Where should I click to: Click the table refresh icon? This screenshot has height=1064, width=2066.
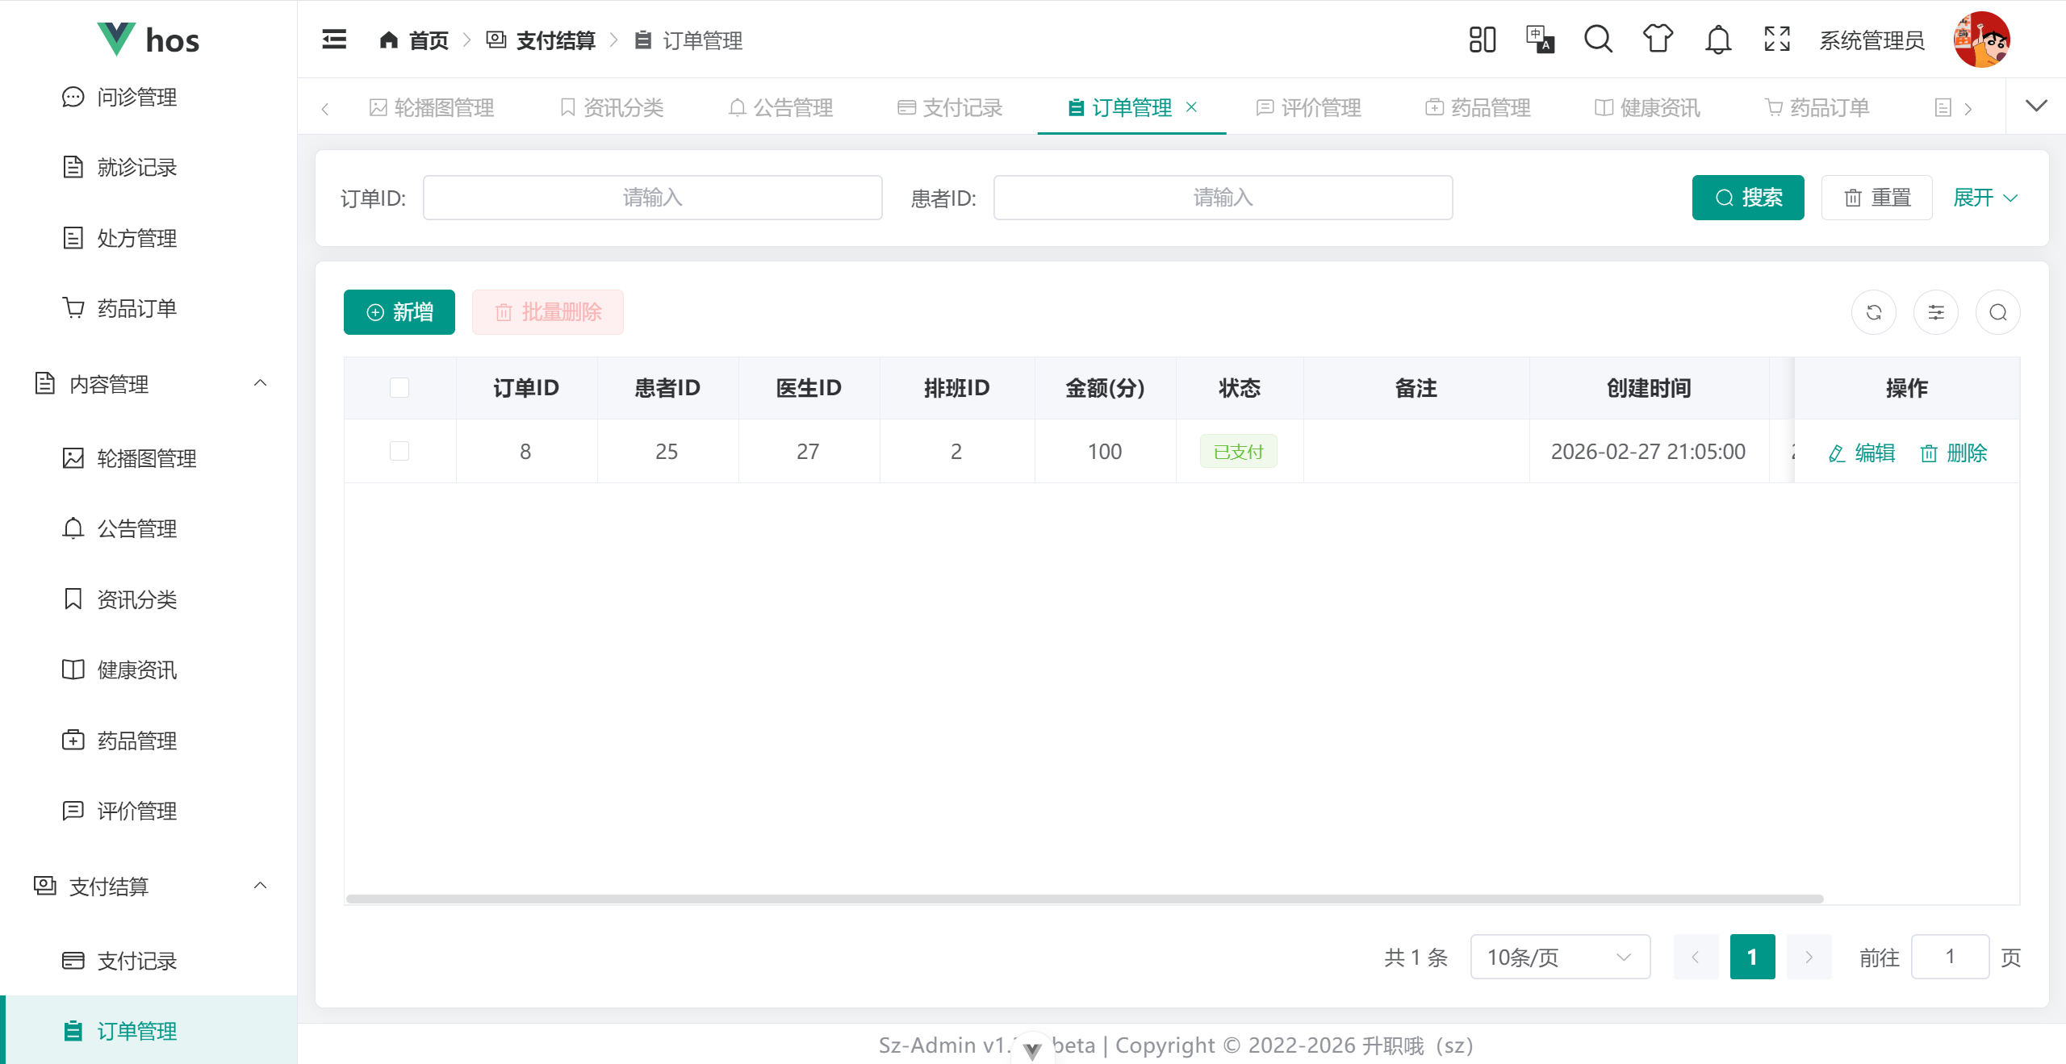pos(1874,312)
